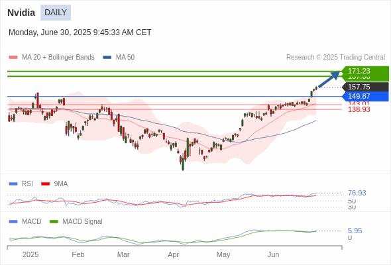The width and height of the screenshot is (391, 265).
Task: Click the 138.93 red support label
Action: (359, 109)
